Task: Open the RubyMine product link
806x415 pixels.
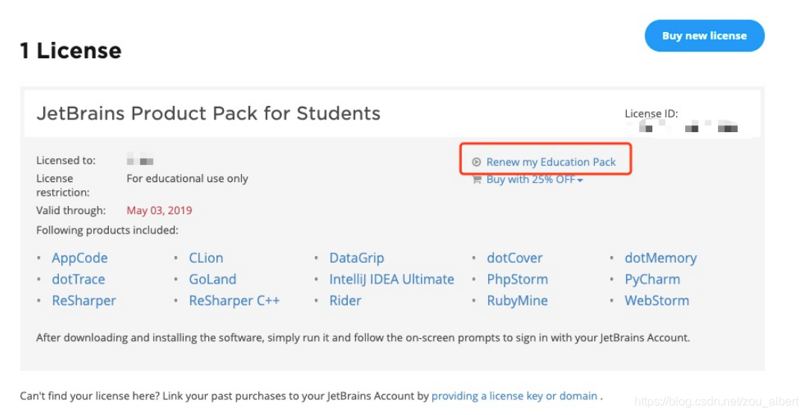Action: point(517,301)
